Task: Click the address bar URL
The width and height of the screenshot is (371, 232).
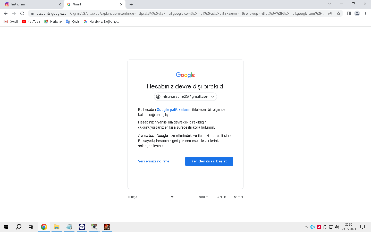Action: click(x=180, y=13)
